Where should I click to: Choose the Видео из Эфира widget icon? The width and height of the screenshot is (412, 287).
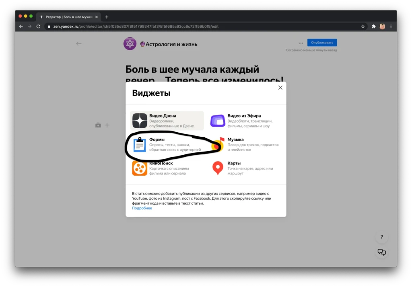(218, 121)
